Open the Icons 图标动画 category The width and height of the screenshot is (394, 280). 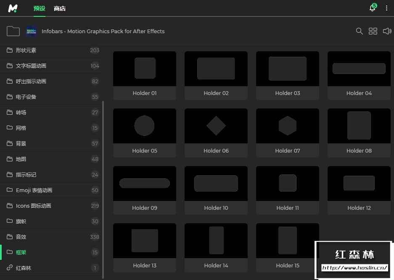[51, 206]
